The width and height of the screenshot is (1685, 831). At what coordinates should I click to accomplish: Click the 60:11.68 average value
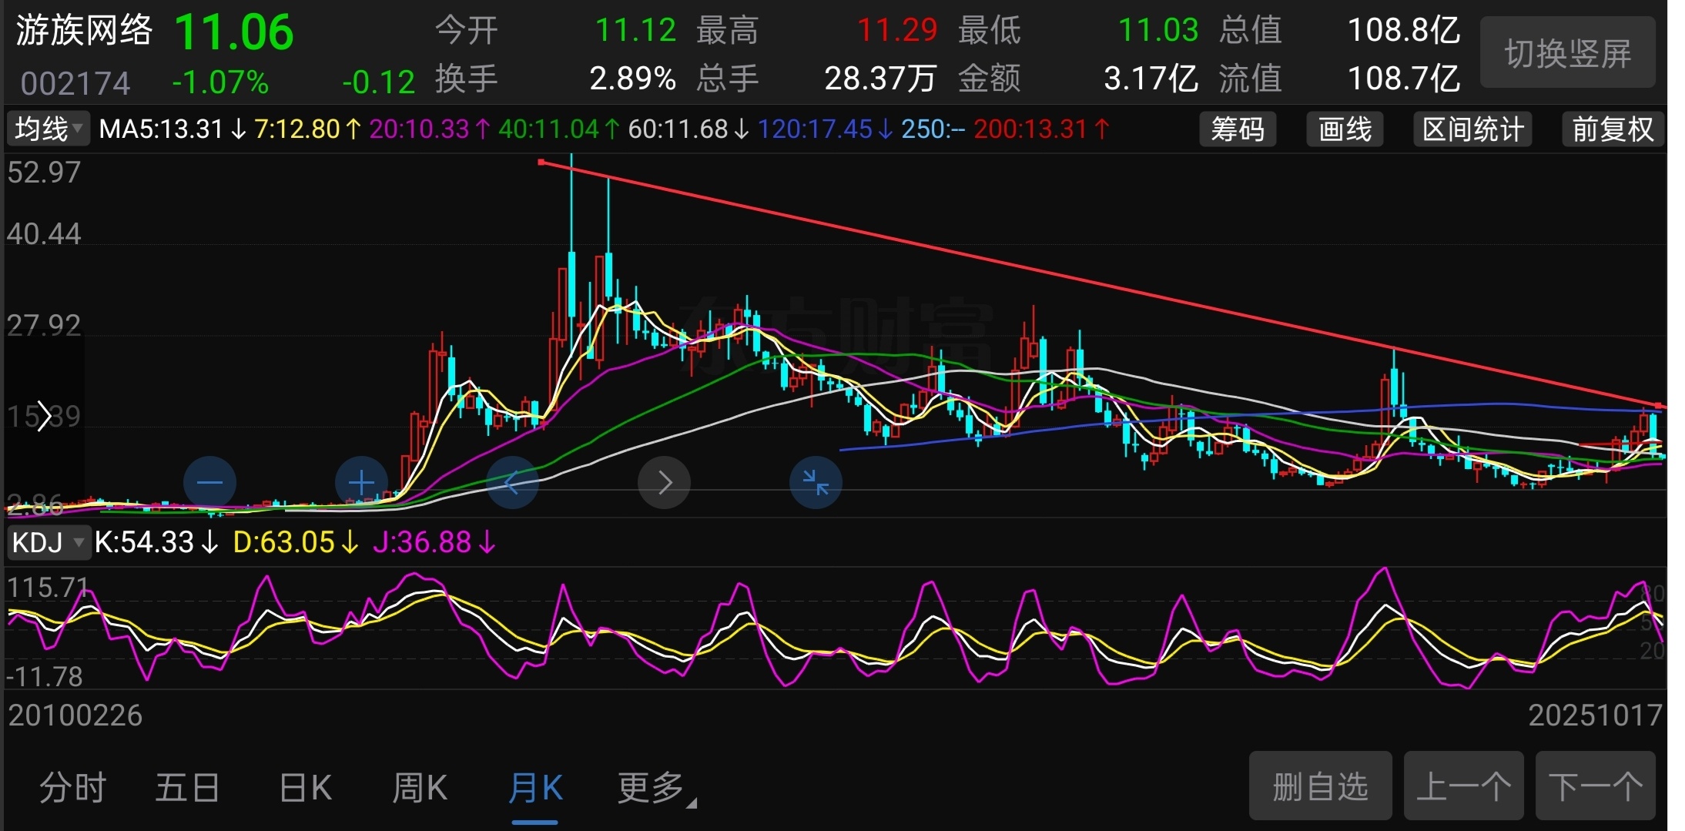[x=688, y=129]
